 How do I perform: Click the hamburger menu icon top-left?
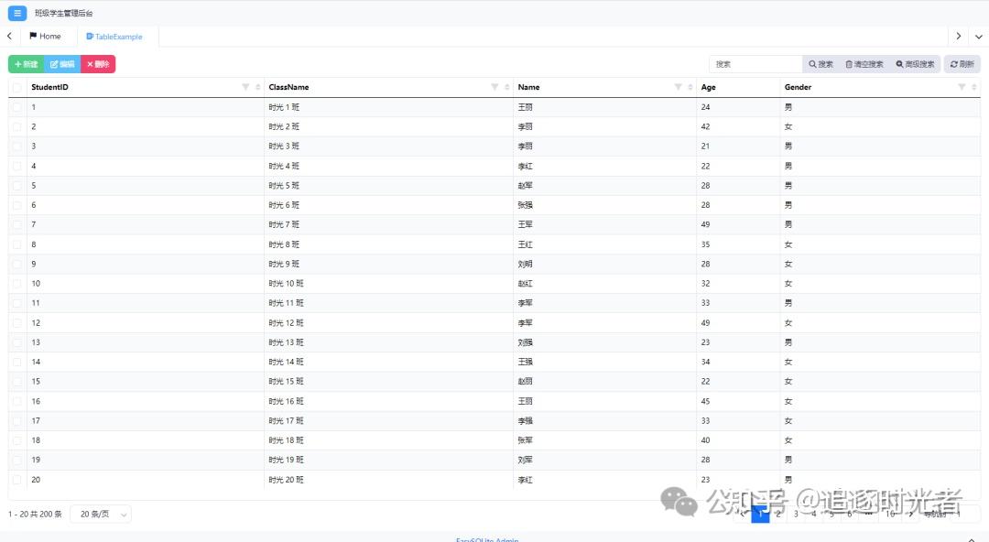pyautogui.click(x=16, y=14)
